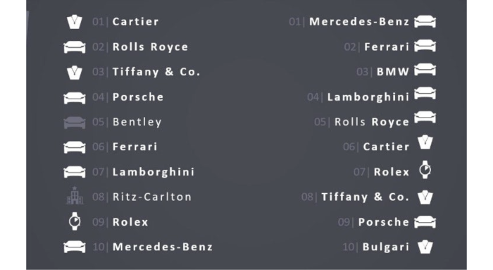
Task: Click the Bentley entry at rank 05
Action: (137, 122)
